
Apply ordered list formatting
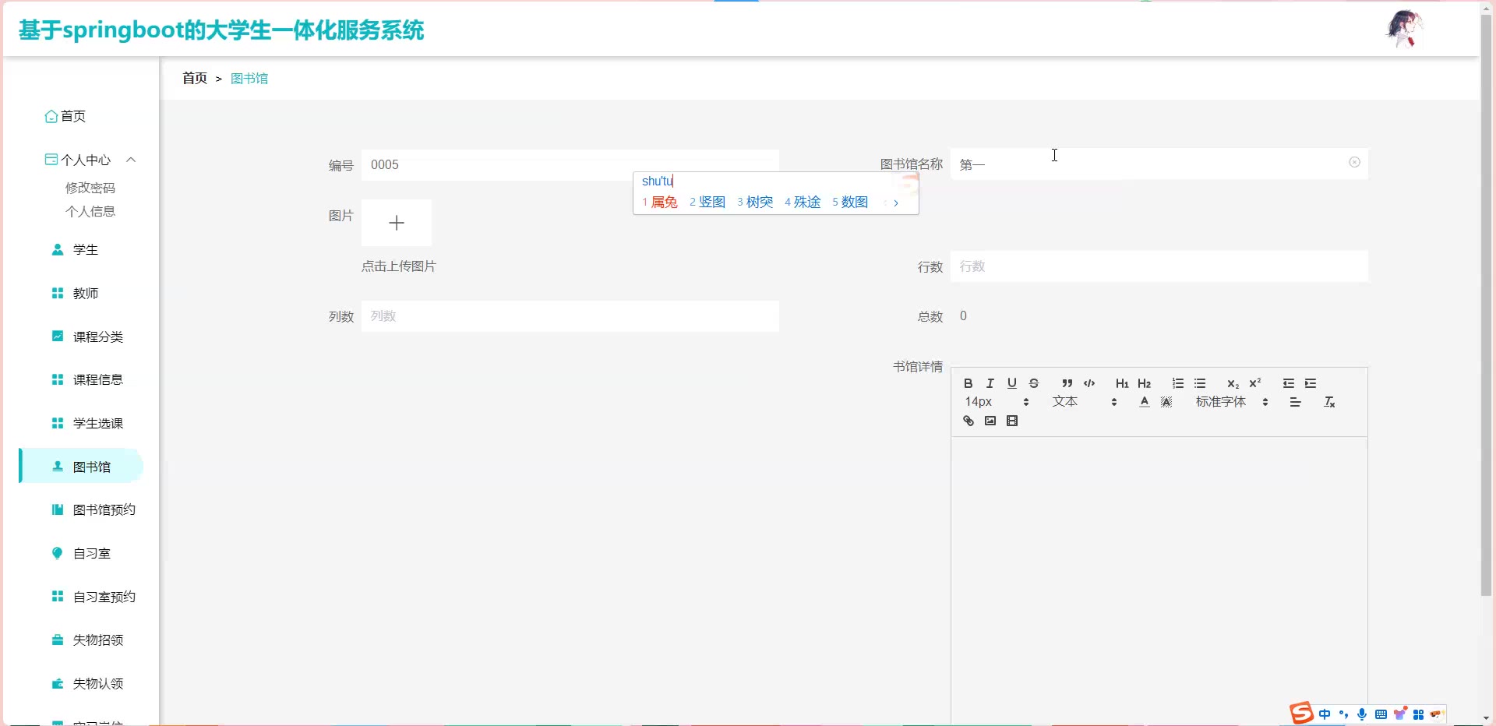[1178, 383]
